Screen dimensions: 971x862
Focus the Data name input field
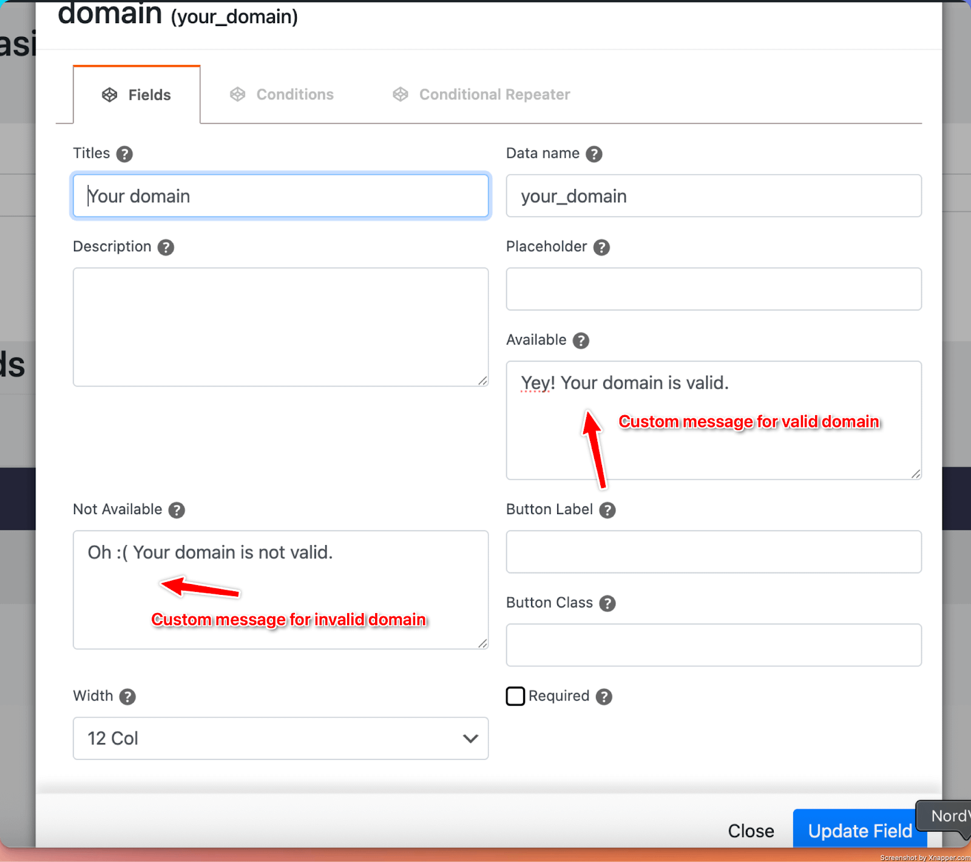(x=714, y=196)
